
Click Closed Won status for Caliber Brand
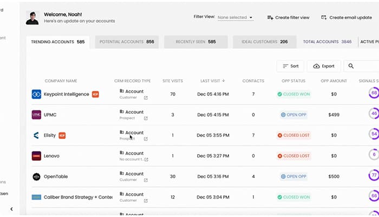(293, 197)
